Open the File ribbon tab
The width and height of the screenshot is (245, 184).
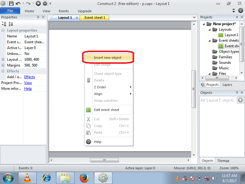click(x=10, y=11)
